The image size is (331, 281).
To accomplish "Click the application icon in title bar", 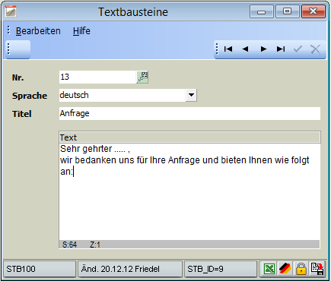I will tap(11, 11).
